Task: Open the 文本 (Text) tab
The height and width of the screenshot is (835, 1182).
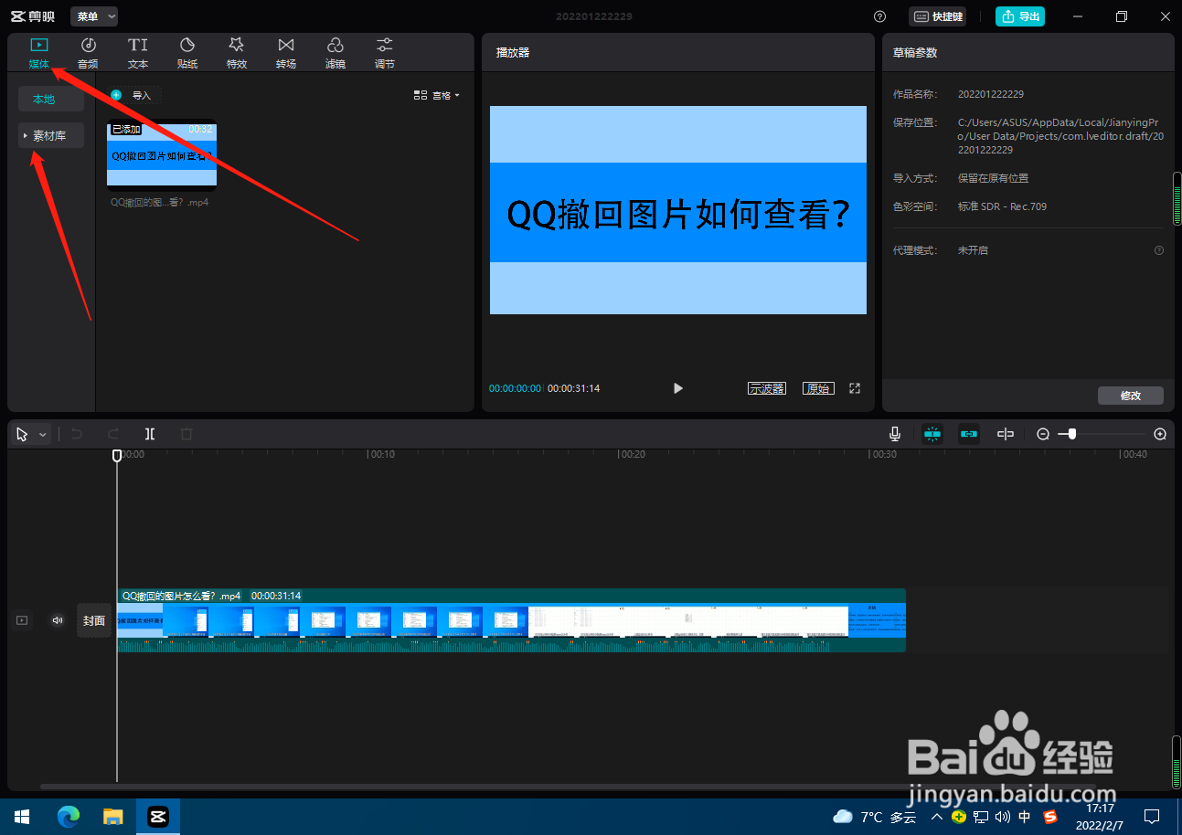Action: tap(138, 53)
